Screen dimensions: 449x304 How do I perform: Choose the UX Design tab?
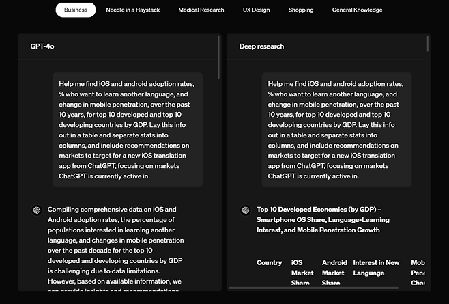(x=256, y=10)
